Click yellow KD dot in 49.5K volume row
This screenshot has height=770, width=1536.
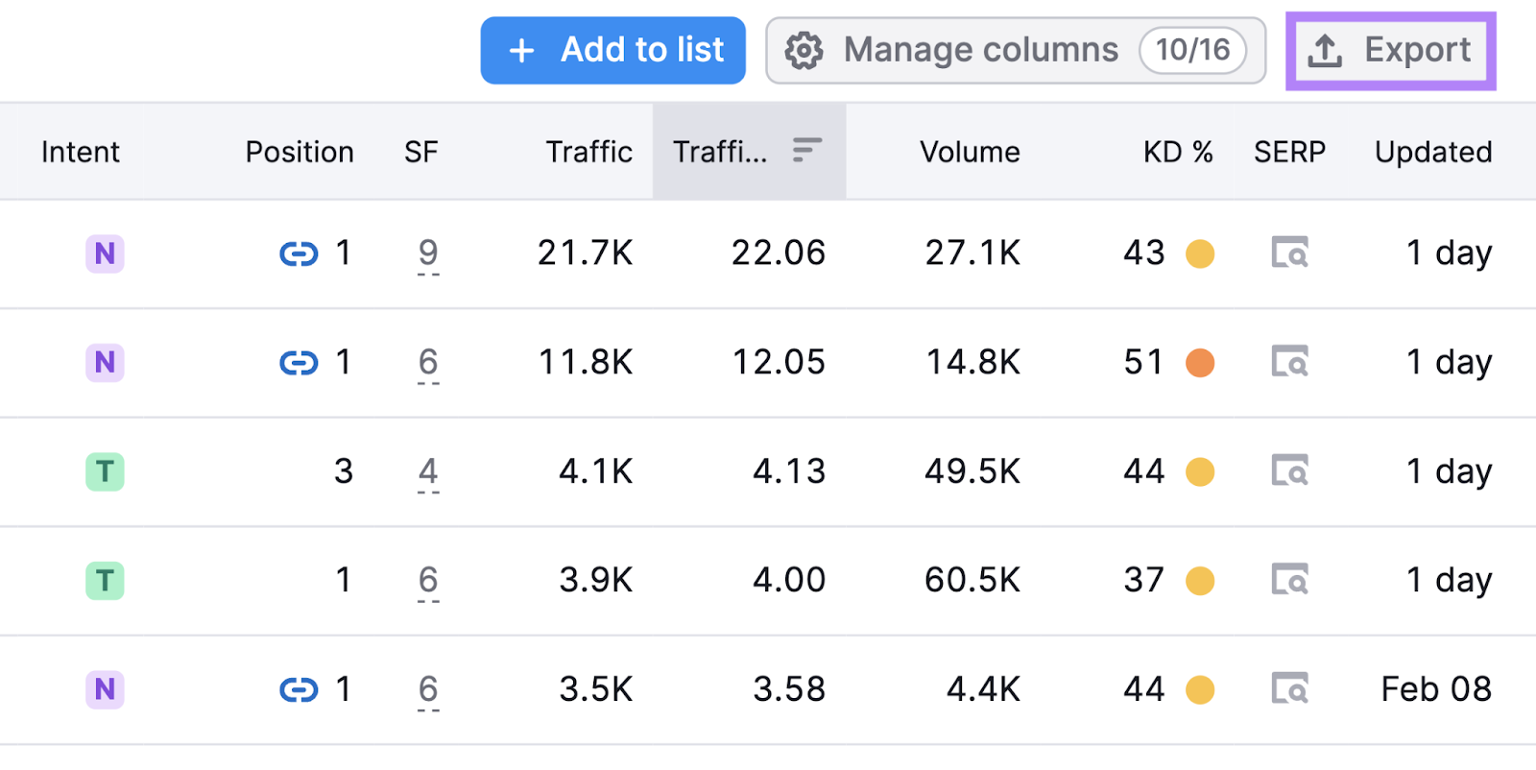pos(1200,472)
